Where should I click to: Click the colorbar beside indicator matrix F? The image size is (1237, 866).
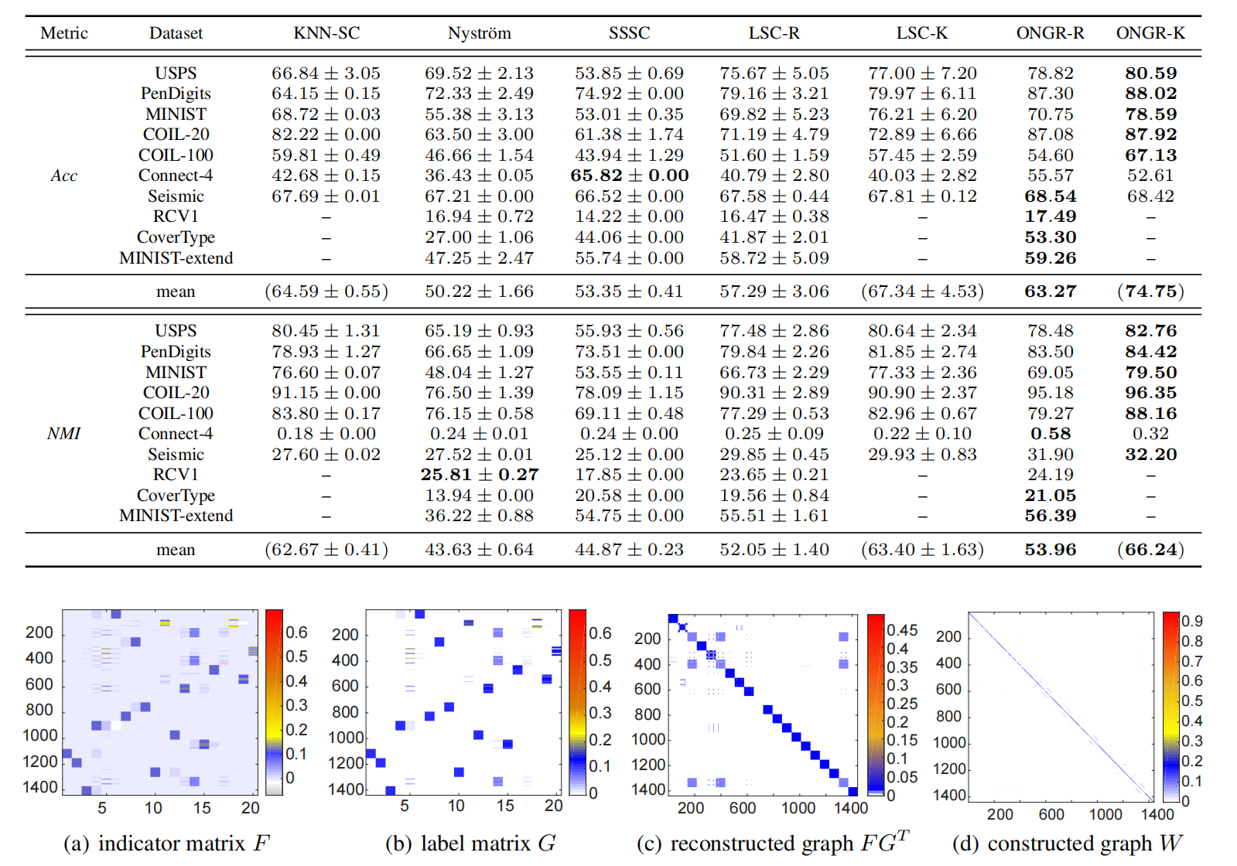click(274, 702)
